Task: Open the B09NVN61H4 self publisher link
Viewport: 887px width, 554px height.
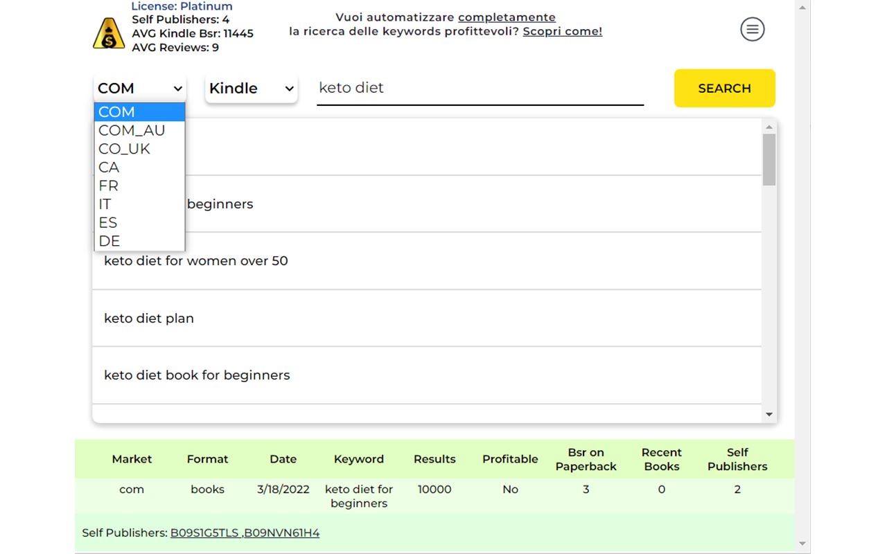Action: (x=283, y=533)
